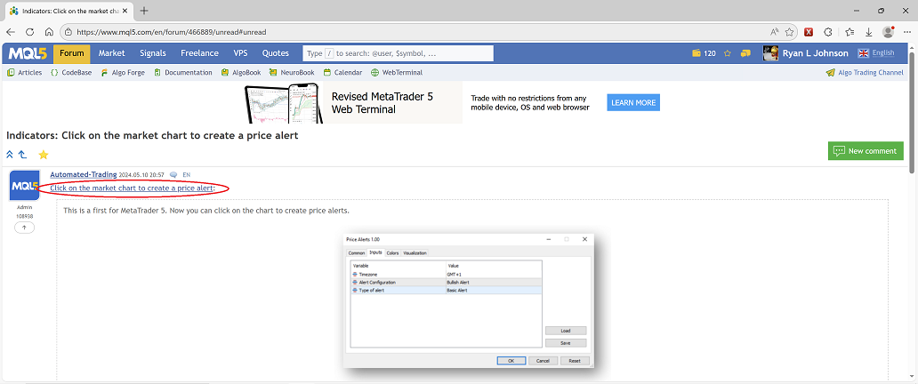Open the Signals section
The height and width of the screenshot is (384, 918).
coord(153,53)
